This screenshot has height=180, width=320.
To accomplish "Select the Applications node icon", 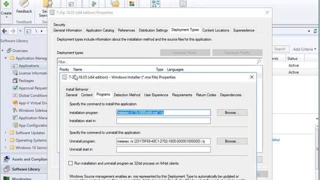I will (x=15, y=65).
